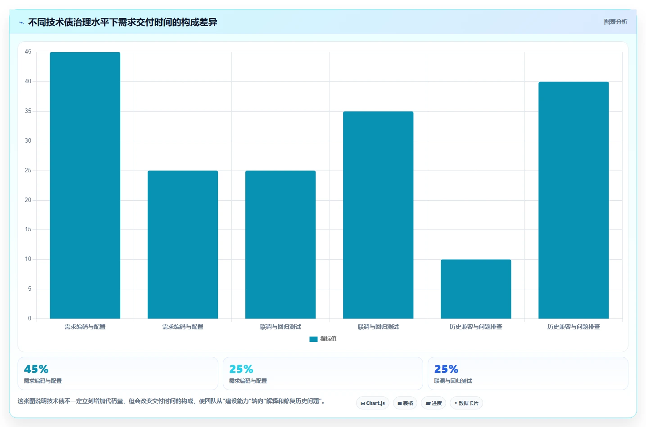Click the bar icon inside the 进度 chip

428,404
